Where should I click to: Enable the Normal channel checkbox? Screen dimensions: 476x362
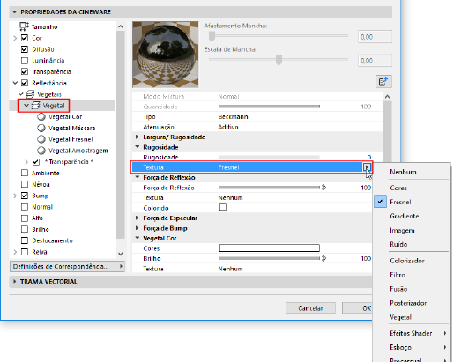pos(25,207)
